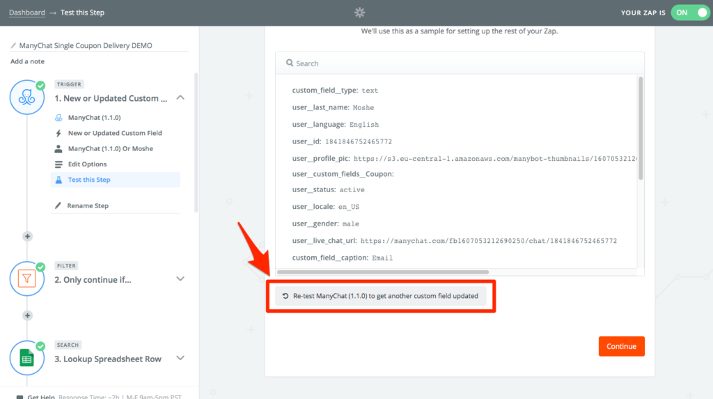Image resolution: width=713 pixels, height=399 pixels.
Task: Click Rename Step
Action: (88, 205)
